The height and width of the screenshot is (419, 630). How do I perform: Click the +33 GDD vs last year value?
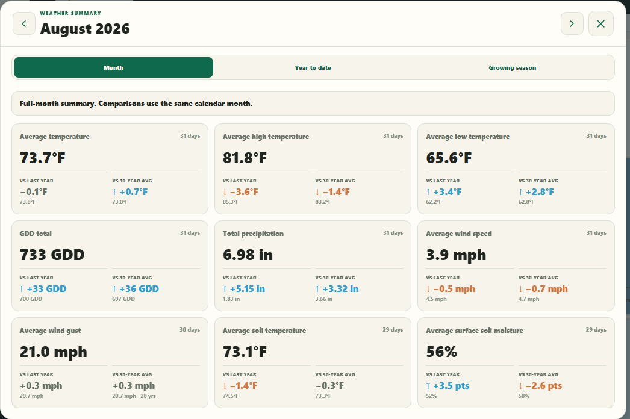tap(43, 289)
